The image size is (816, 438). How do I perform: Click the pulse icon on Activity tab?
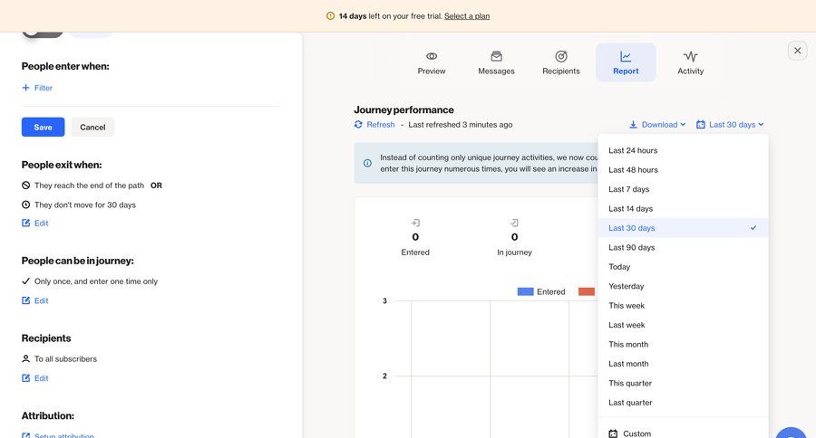tap(691, 56)
